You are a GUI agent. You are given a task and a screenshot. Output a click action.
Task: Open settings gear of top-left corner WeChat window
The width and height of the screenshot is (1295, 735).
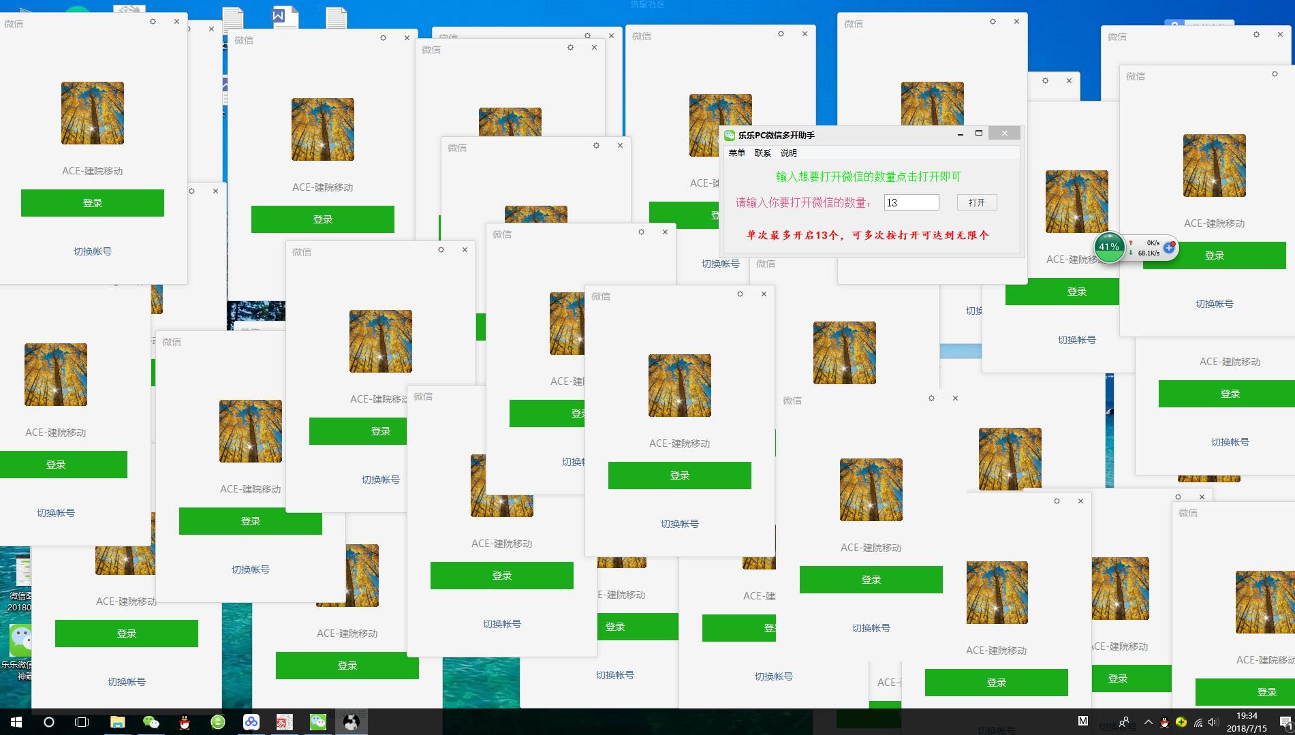153,22
